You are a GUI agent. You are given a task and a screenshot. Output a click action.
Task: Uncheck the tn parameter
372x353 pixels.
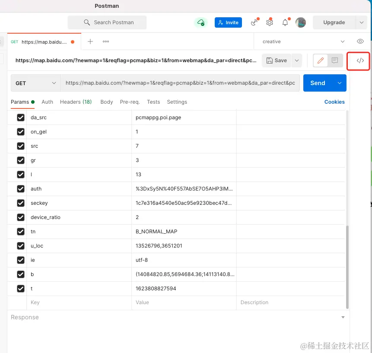21,232
